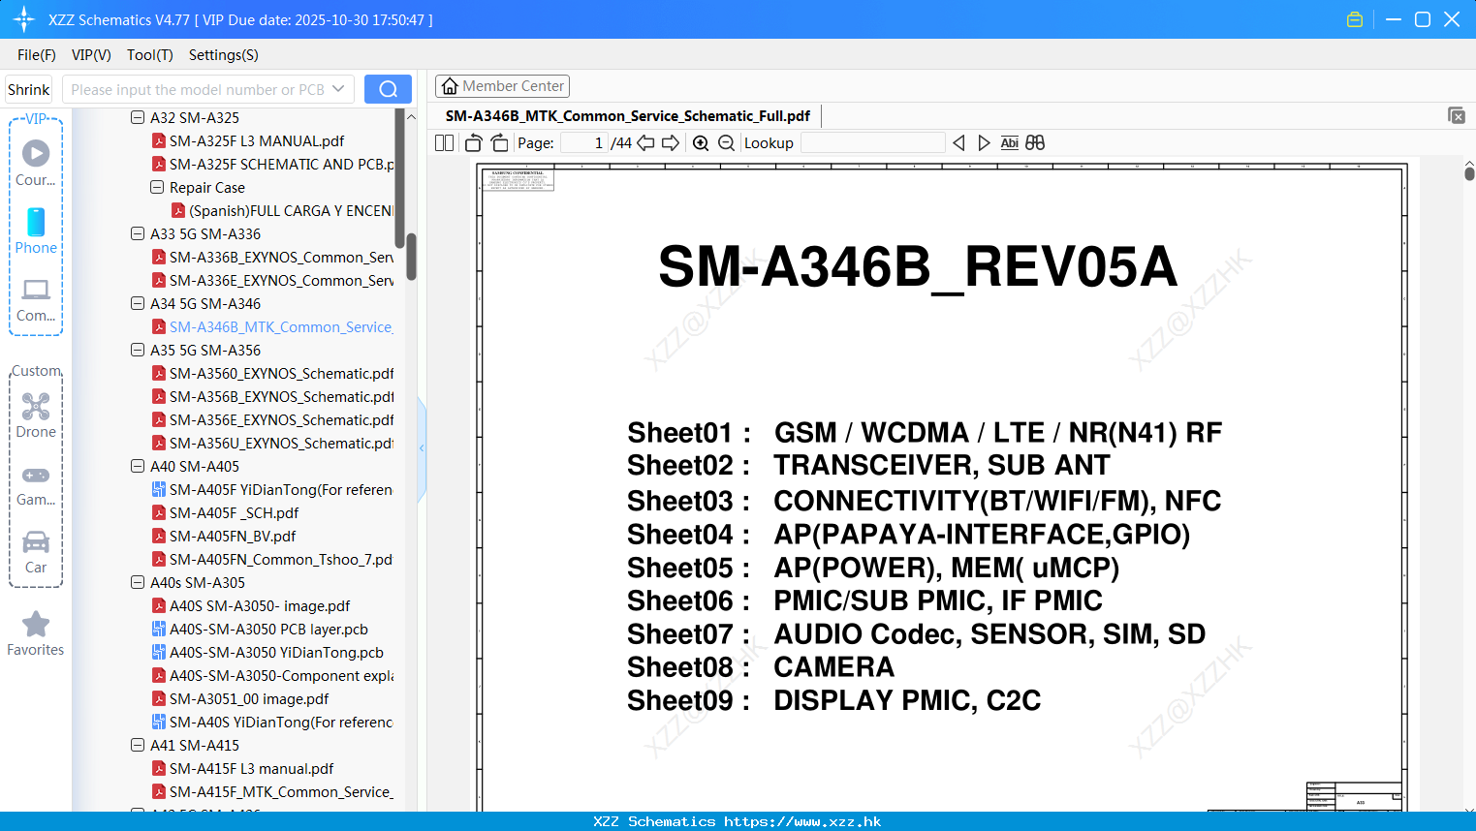The height and width of the screenshot is (831, 1476).
Task: Click the file tree vertical scrollbar
Action: tap(411, 257)
